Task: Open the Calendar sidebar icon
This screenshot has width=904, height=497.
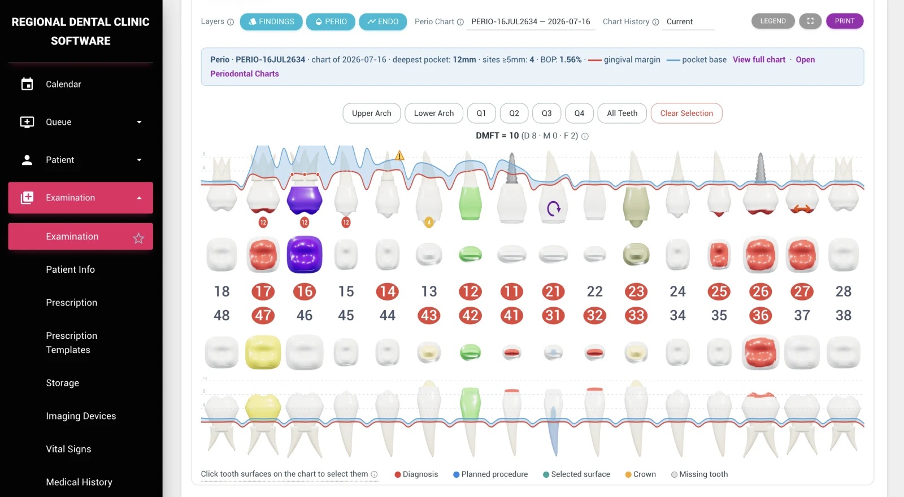Action: tap(27, 84)
